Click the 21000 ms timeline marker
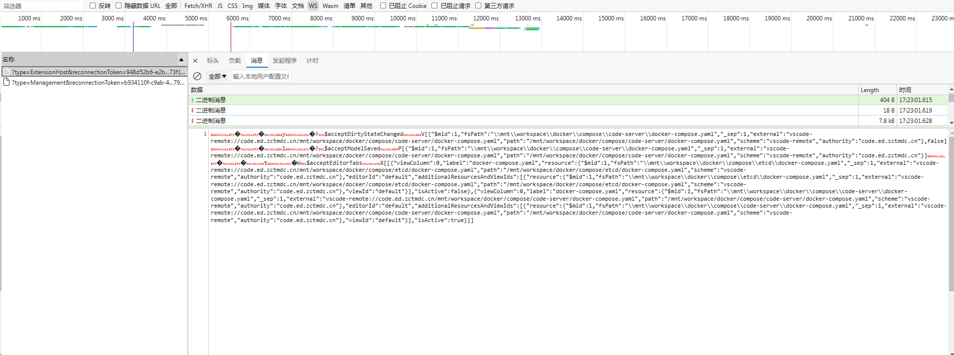This screenshot has height=355, width=954. click(861, 18)
